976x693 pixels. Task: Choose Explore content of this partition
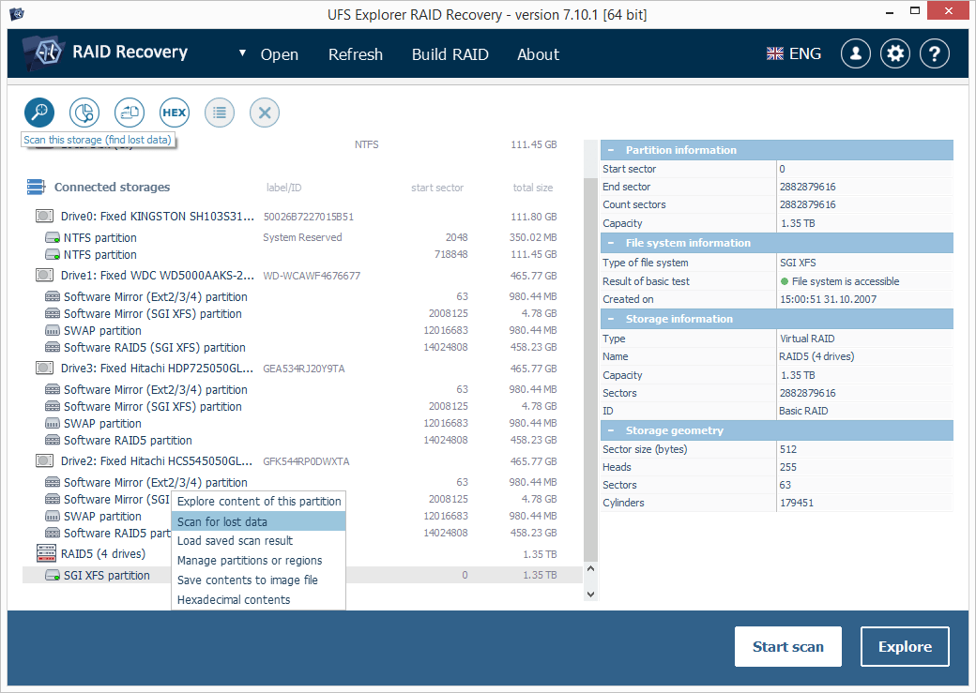(x=258, y=502)
